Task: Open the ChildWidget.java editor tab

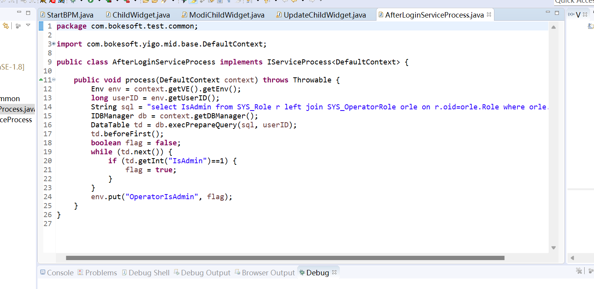Action: tap(137, 15)
